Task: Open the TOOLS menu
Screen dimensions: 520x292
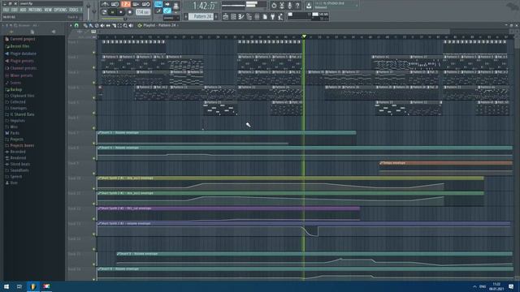Action: [74, 10]
